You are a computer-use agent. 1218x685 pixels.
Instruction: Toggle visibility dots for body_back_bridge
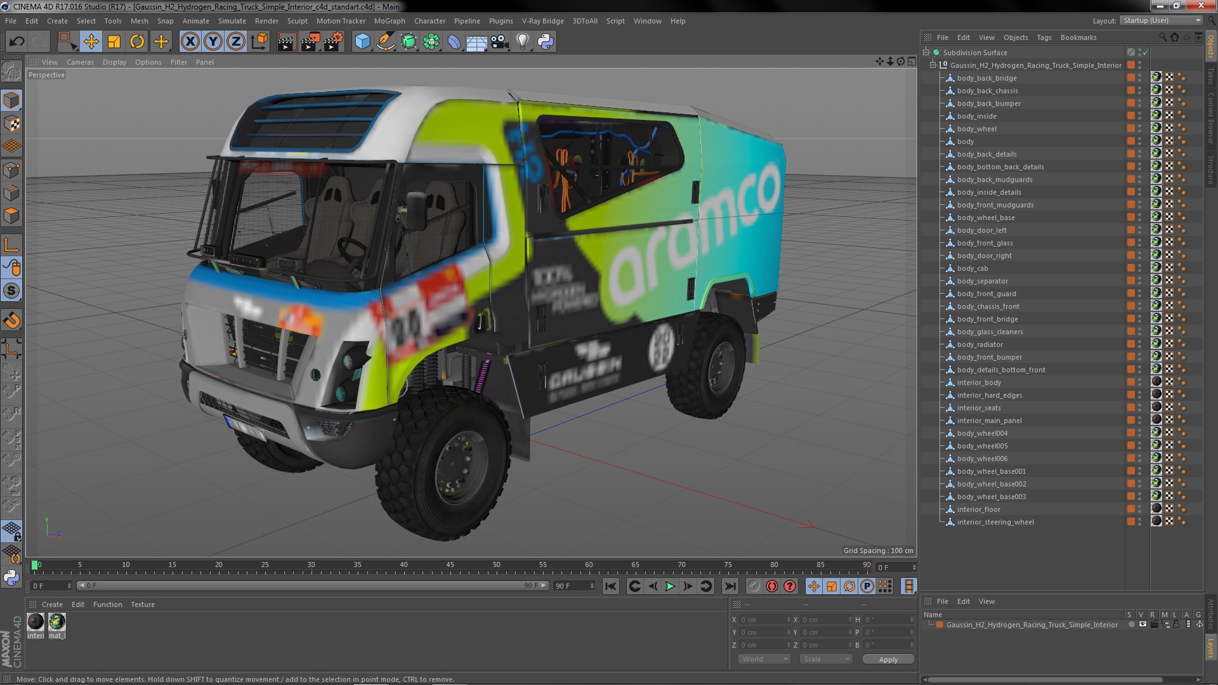click(1139, 78)
